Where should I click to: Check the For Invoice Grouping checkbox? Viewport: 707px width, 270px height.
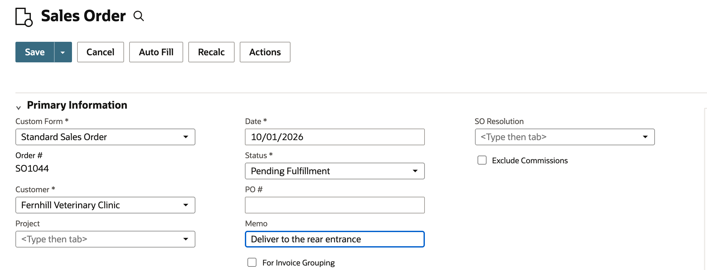click(x=252, y=262)
